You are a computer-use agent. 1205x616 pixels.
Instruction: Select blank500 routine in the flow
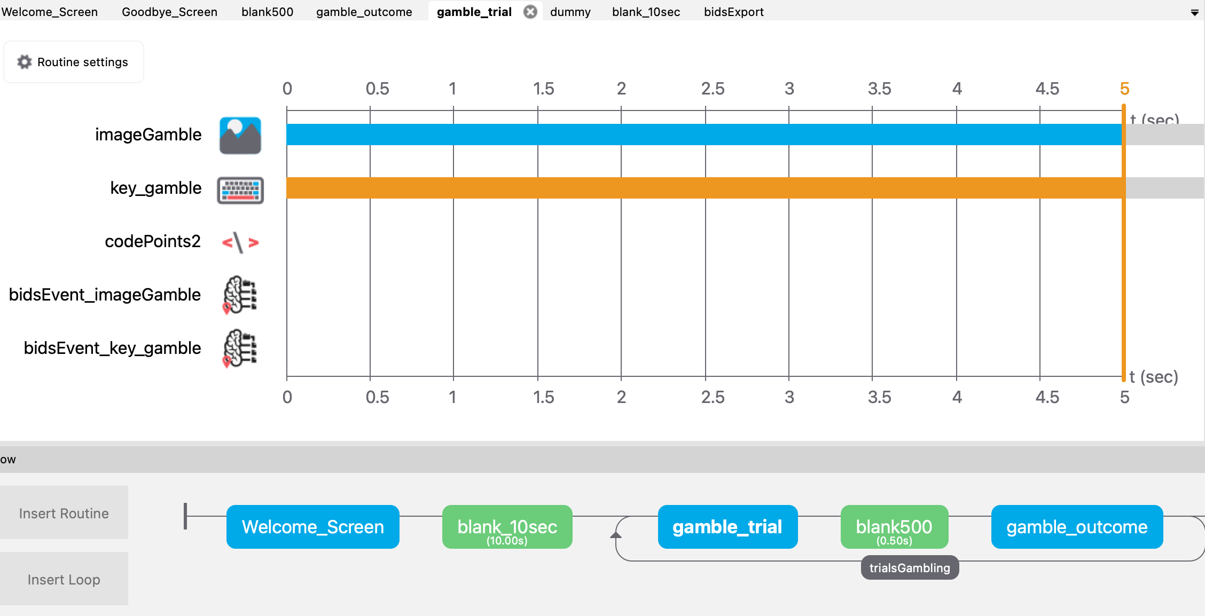(x=894, y=527)
